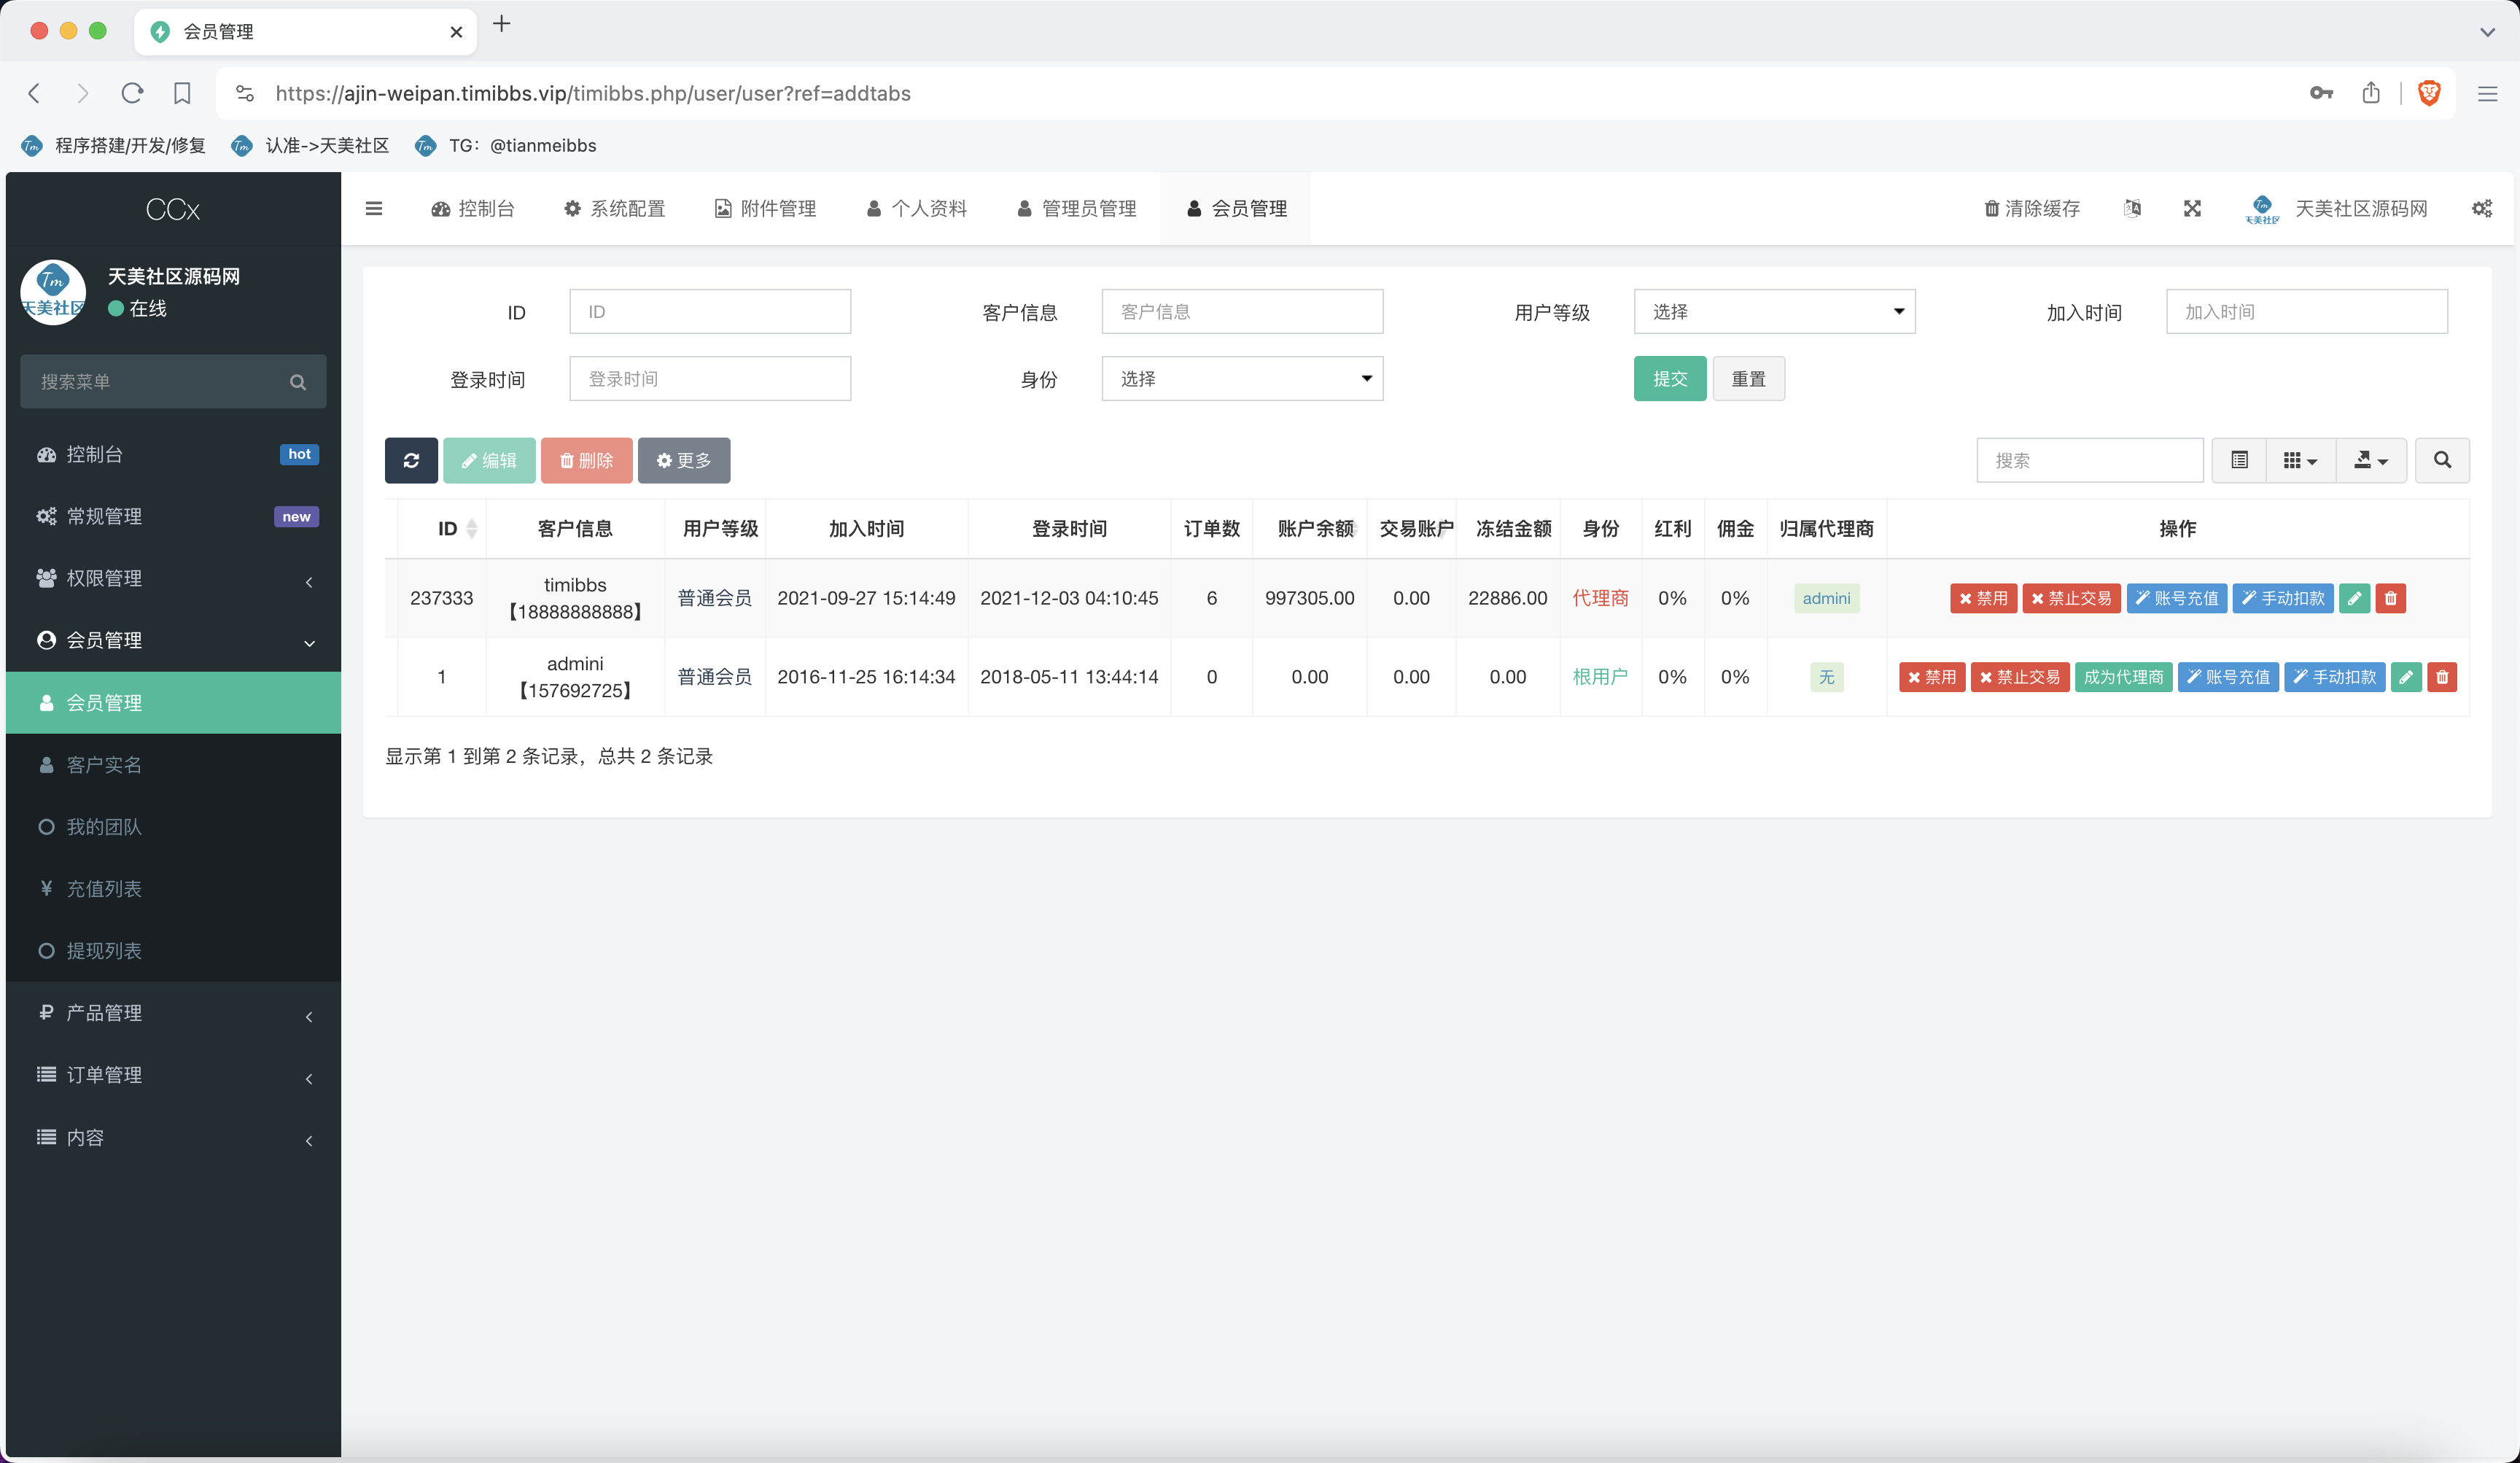Open bookmark 程序搭建/开发/修复
Screen dimensions: 2520x1463
click(x=113, y=145)
